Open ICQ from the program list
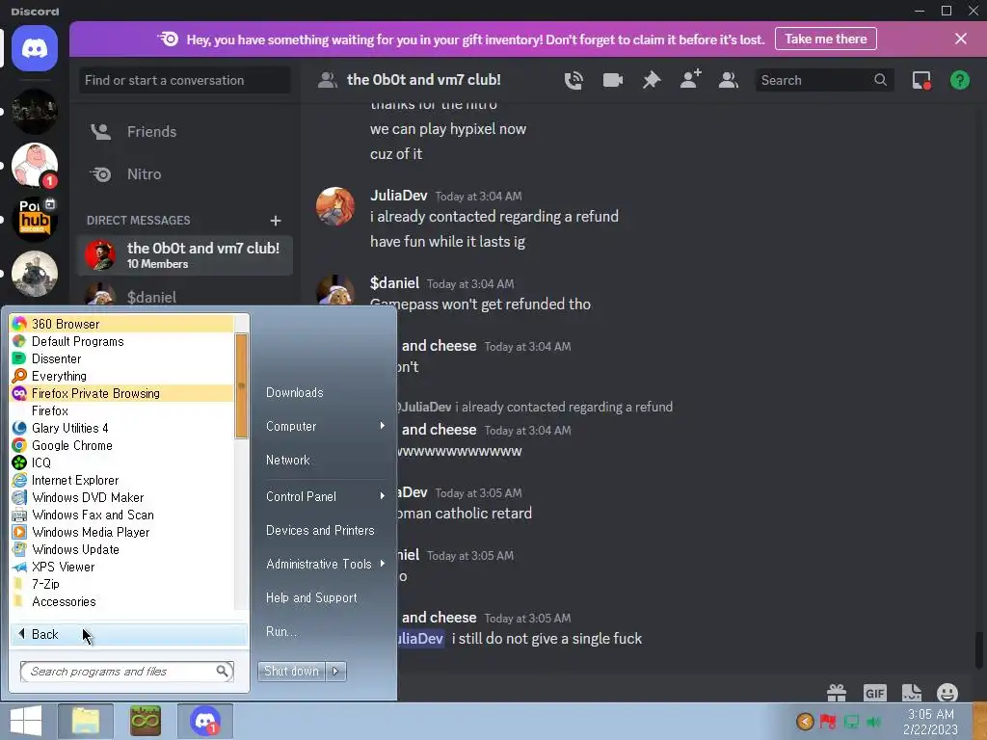The image size is (987, 740). 121,463
